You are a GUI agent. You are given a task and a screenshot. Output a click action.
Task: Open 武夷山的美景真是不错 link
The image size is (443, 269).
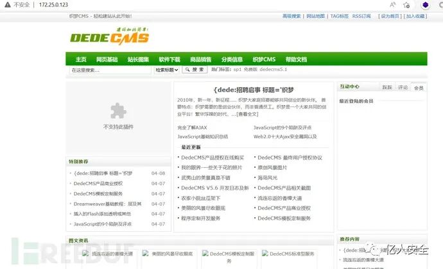205,177
